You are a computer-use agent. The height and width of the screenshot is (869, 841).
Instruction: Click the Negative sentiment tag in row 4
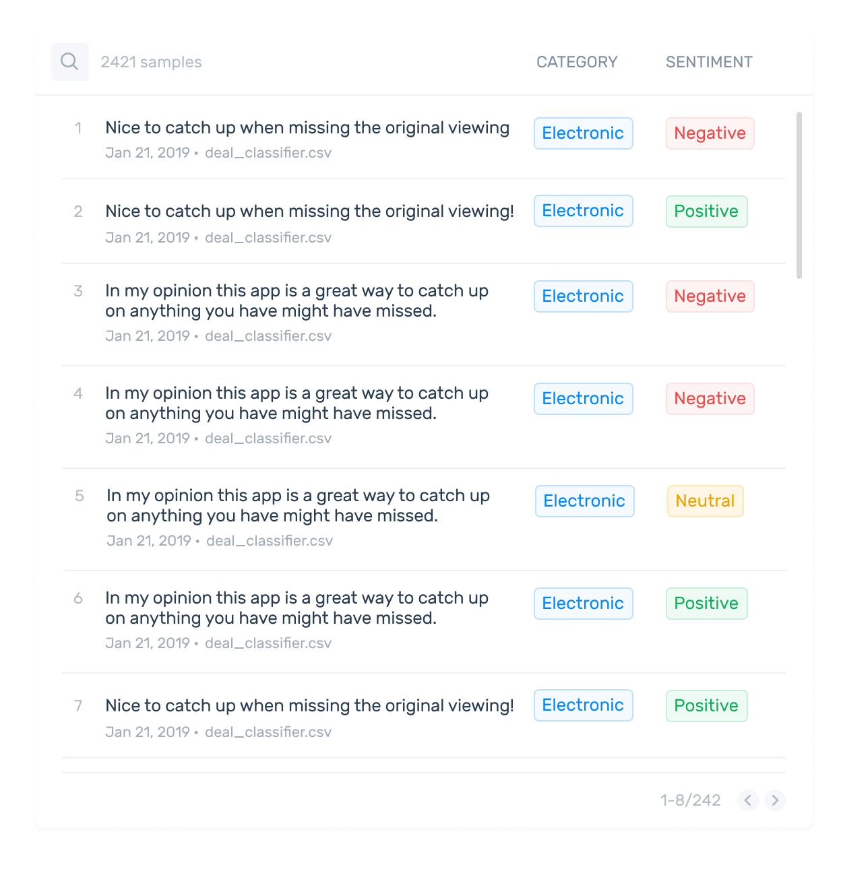click(x=710, y=399)
